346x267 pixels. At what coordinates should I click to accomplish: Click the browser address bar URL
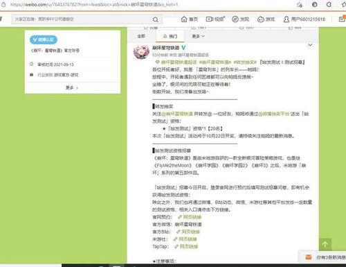[x=94, y=4]
